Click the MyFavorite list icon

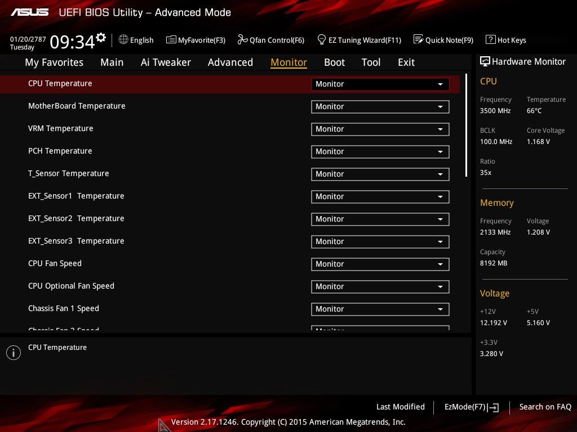point(171,40)
